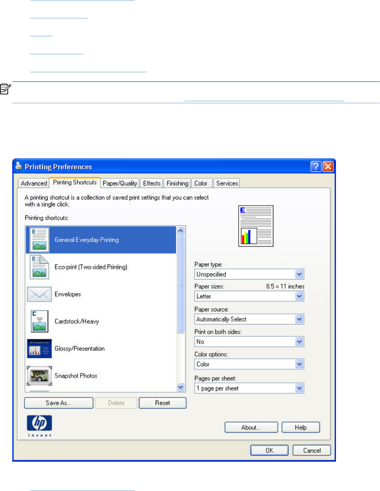Image resolution: width=380 pixels, height=491 pixels.
Task: Click the HP invent logo
Action: (39, 425)
